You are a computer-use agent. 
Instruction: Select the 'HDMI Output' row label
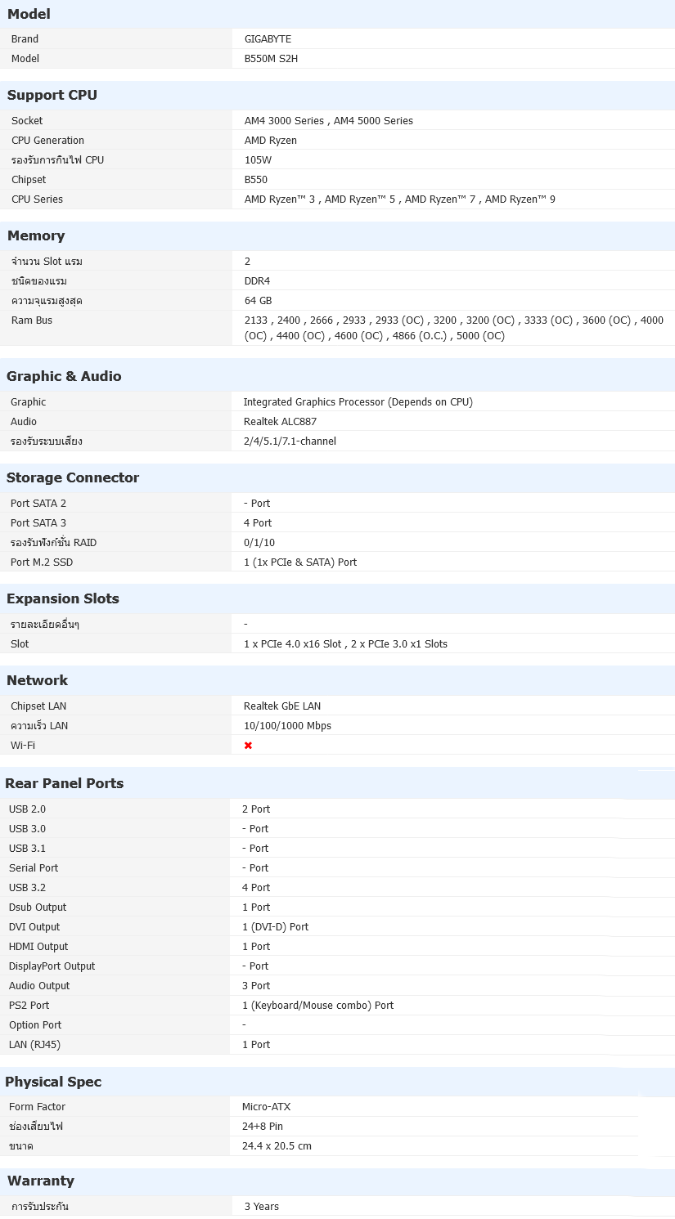coord(38,947)
